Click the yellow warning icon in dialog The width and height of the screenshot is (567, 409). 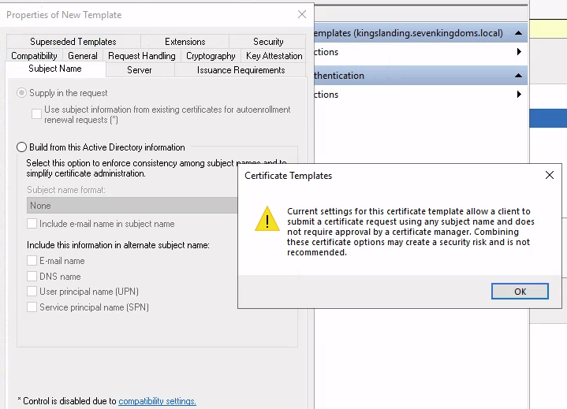267,218
